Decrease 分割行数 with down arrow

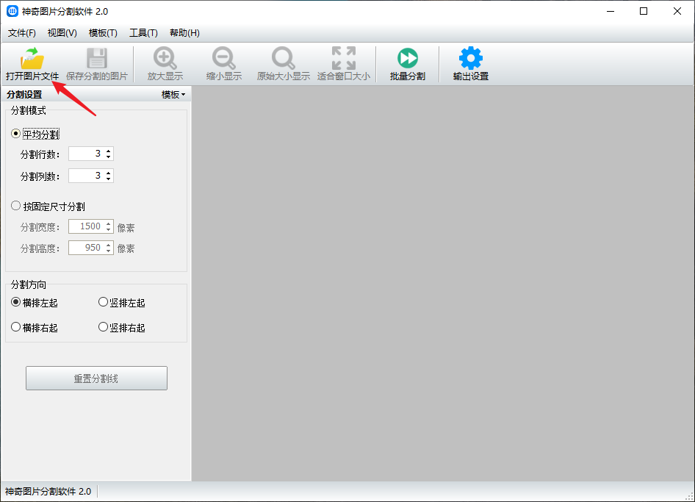[x=109, y=157]
